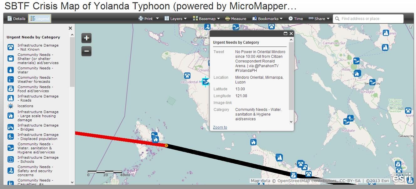Click legend scrollbar up arrow
This screenshot has width=416, height=189.
[x=72, y=35]
